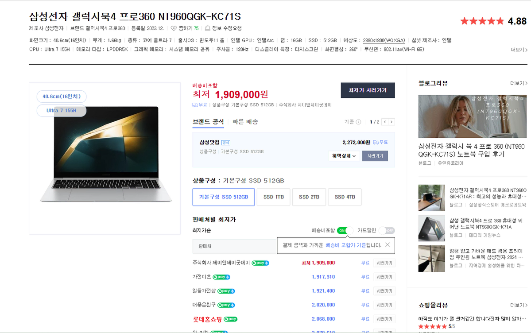Click the heart wishlist icon next to 찜하기
The width and height of the screenshot is (531, 333).
point(174,28)
